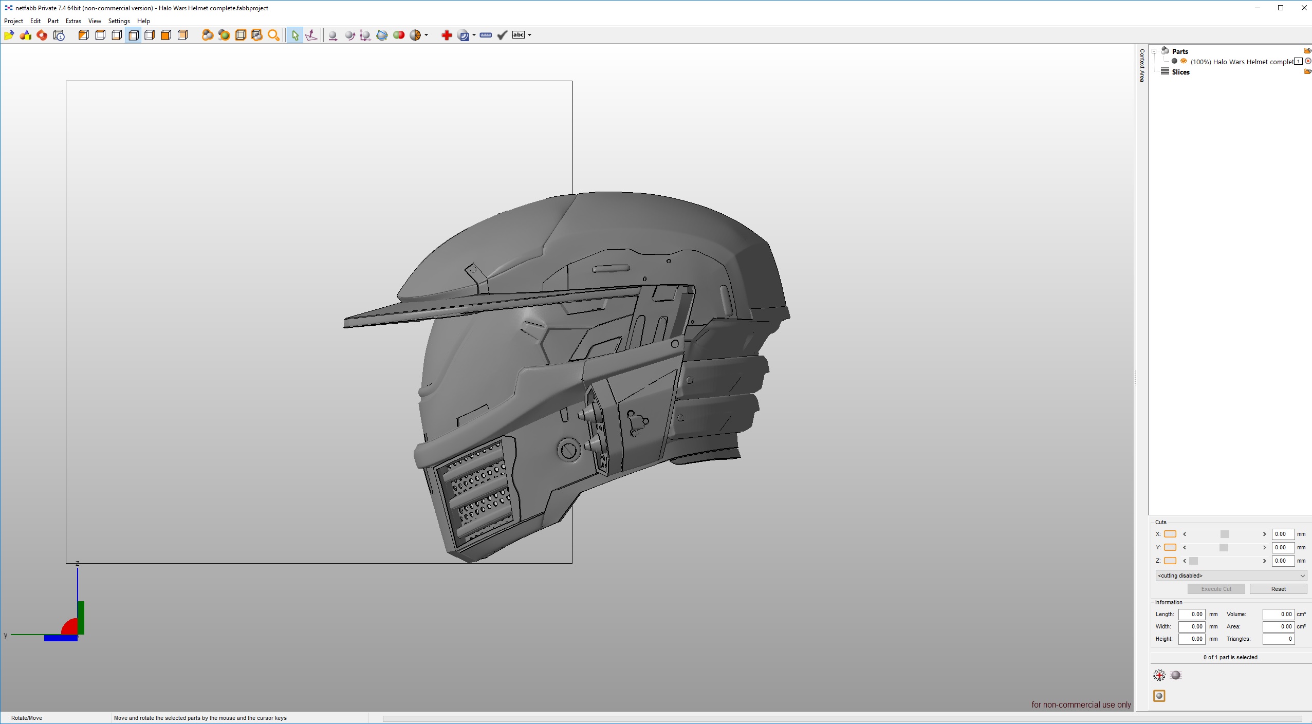Open the View menu
Screen dimensions: 1312x724
coord(95,21)
